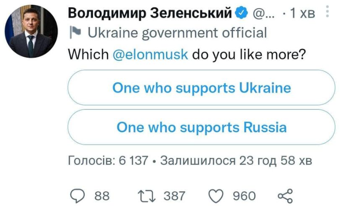340x212 pixels.
Task: Retweet using the arrows icon
Action: 145,195
